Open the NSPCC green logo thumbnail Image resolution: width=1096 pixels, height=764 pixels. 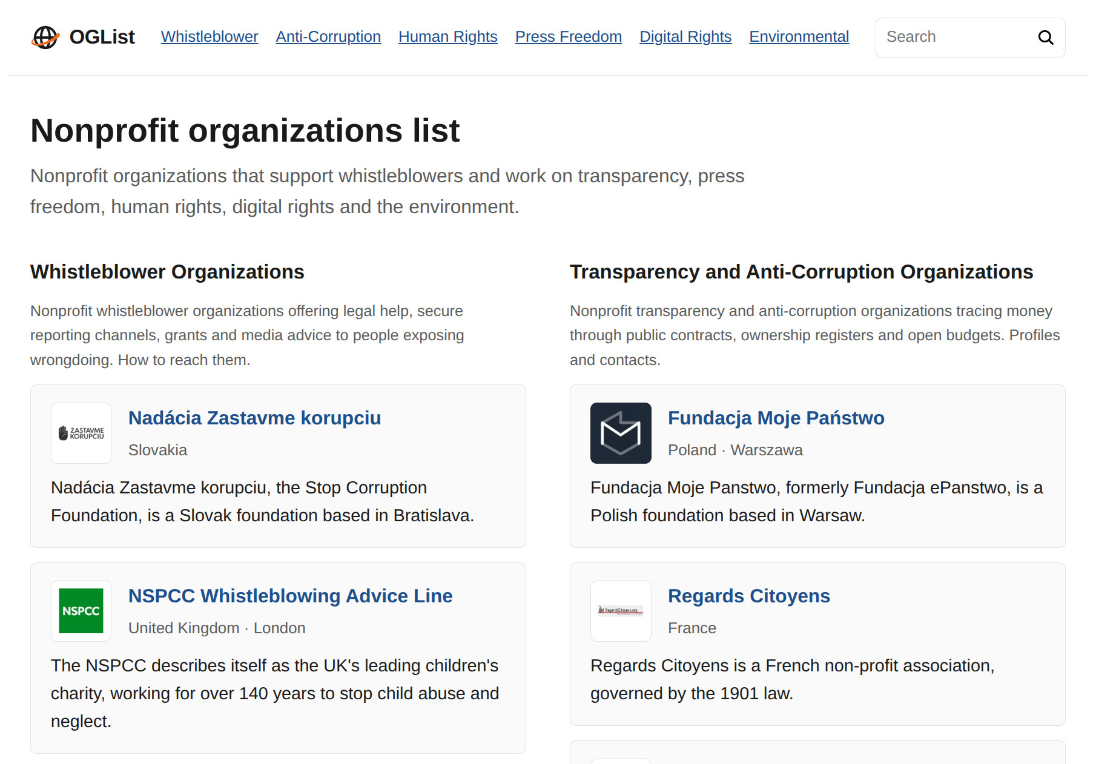pyautogui.click(x=81, y=611)
